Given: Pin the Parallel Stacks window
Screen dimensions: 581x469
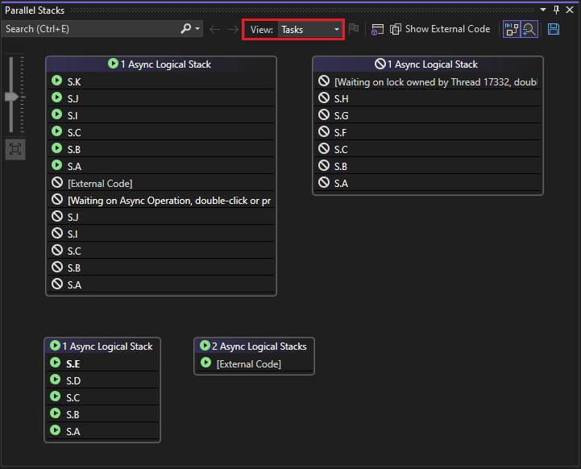Looking at the screenshot, I should (556, 10).
